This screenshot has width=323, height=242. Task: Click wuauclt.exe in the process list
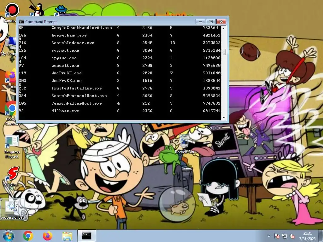tap(65, 66)
